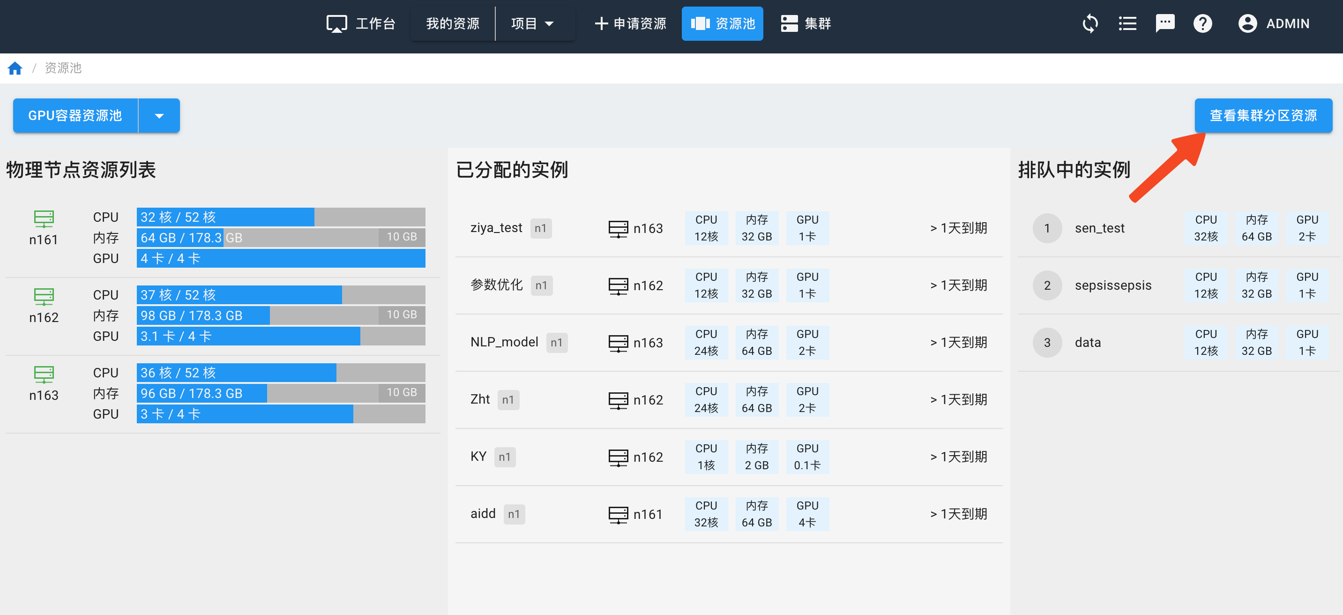Click the 查看集群分区资源 button

[x=1263, y=116]
